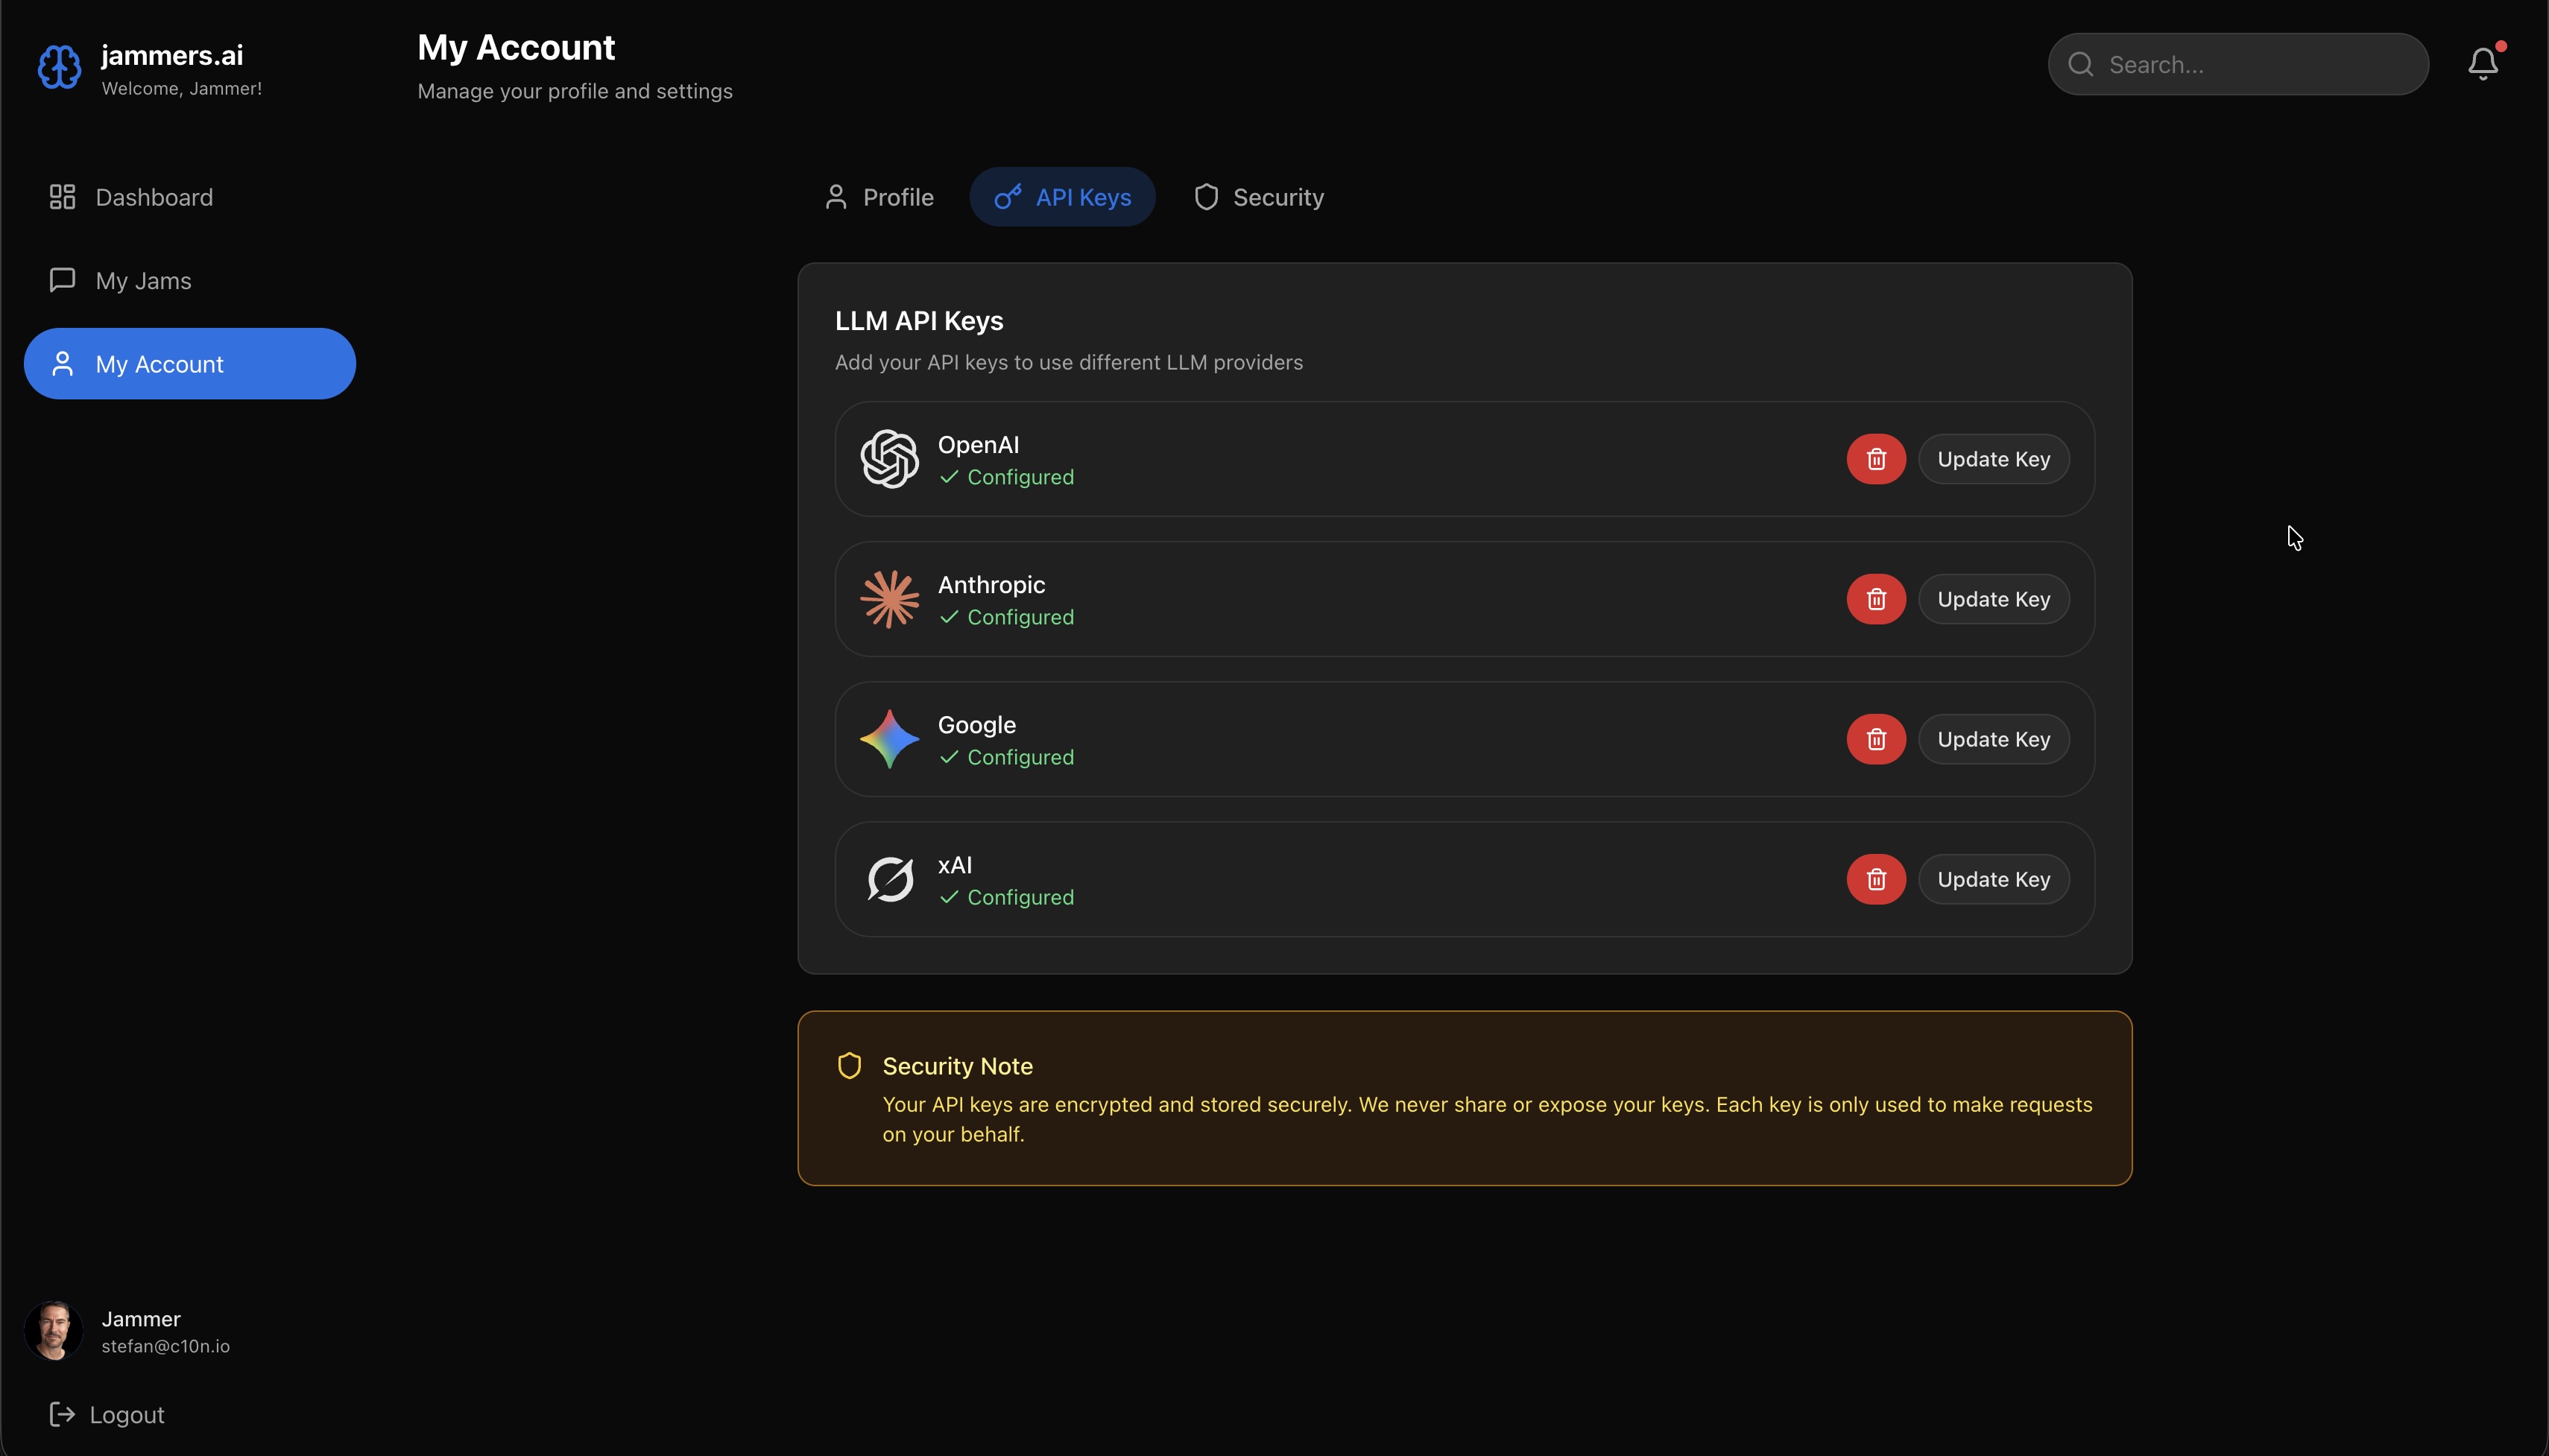The image size is (2549, 1456).
Task: Click the LLM API Keys heading
Action: [x=919, y=321]
